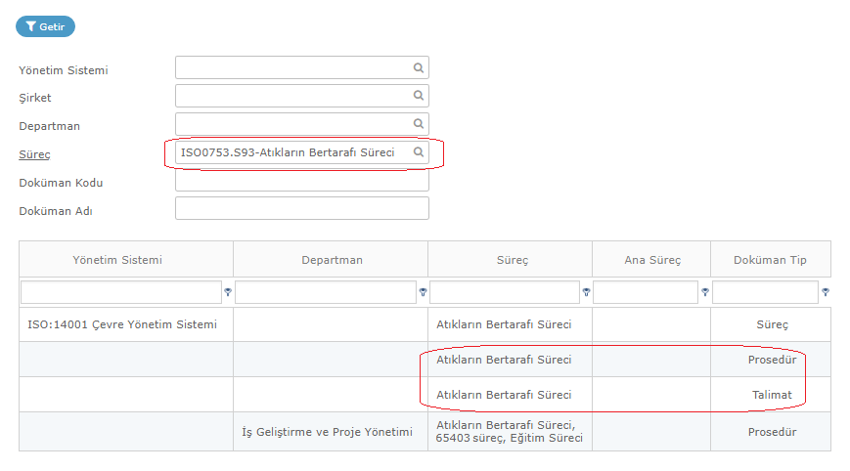The height and width of the screenshot is (471, 850).
Task: Click the Getir filter button
Action: tap(45, 27)
